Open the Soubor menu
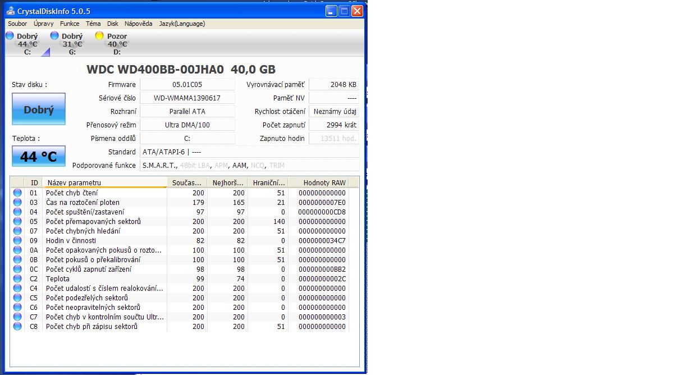The image size is (682, 375). 17,24
